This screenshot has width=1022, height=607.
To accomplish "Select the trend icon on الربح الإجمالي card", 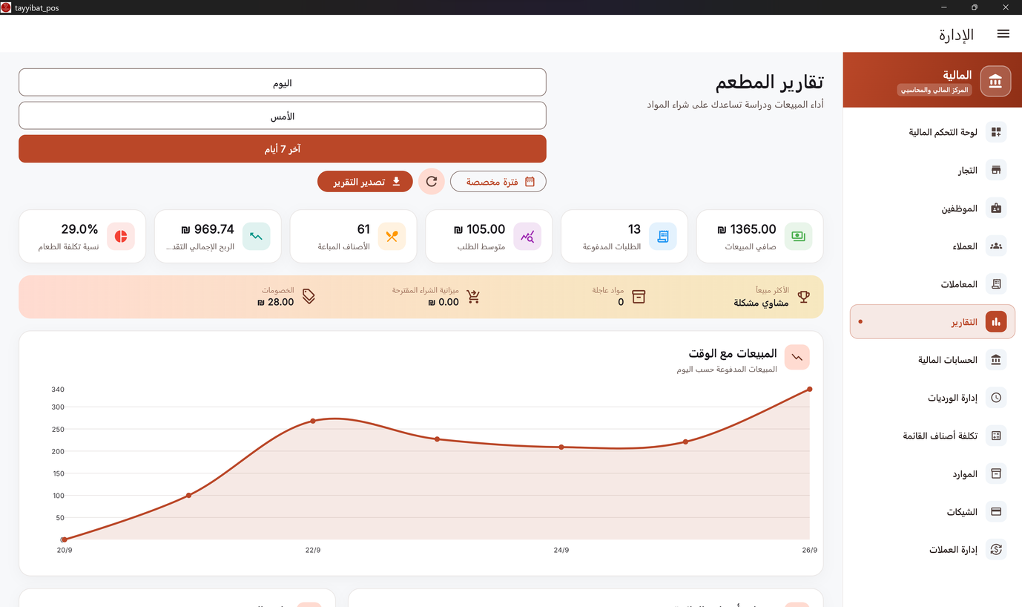I will pos(256,236).
